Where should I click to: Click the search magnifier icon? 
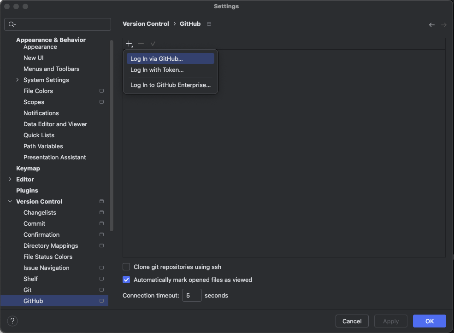click(x=12, y=24)
